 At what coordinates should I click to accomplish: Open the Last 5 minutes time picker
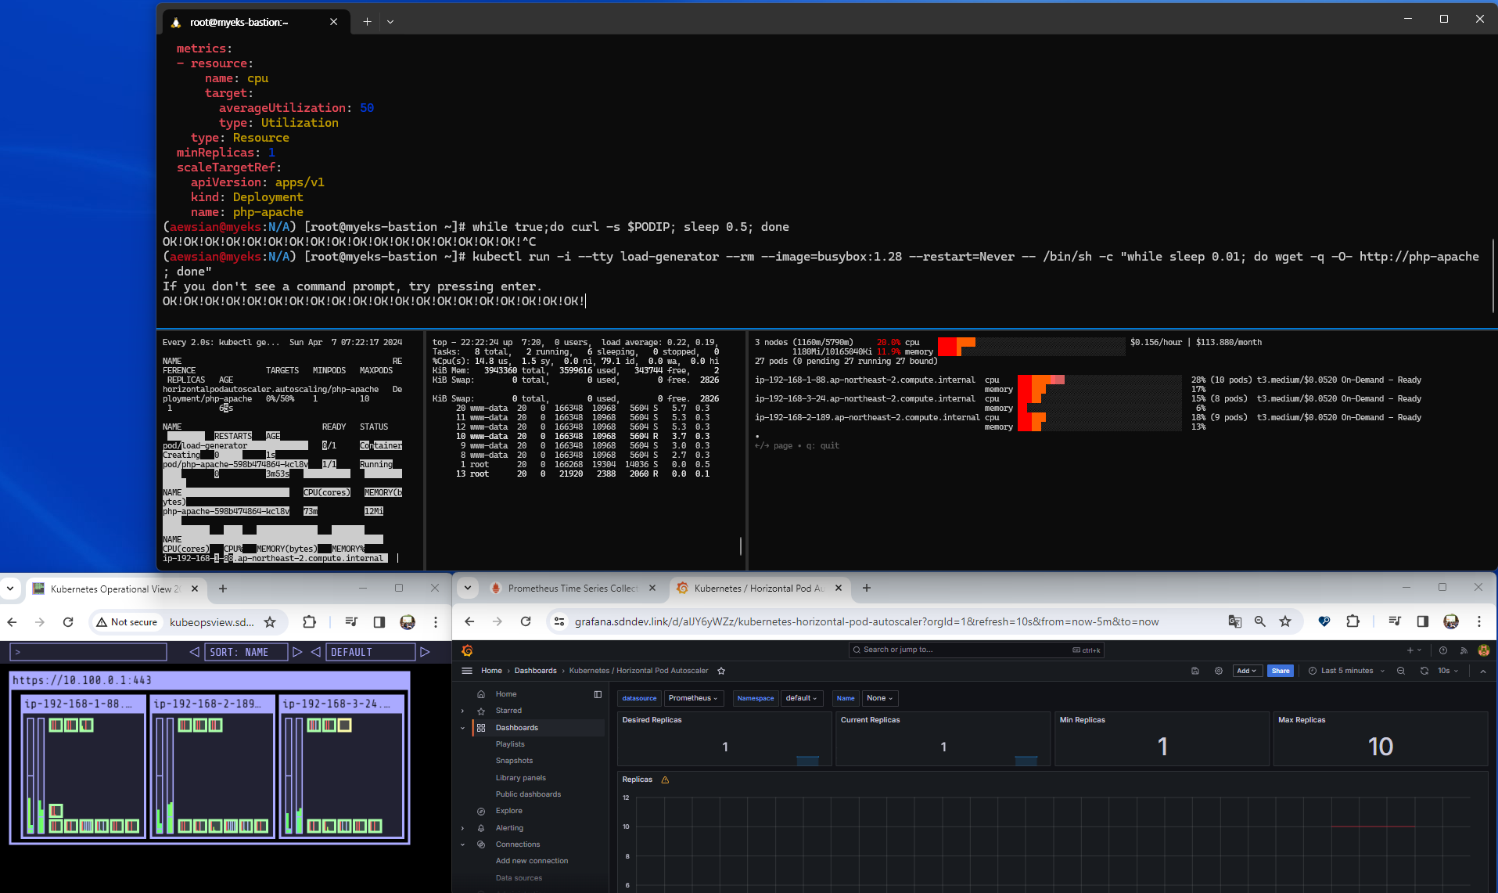[x=1346, y=671]
